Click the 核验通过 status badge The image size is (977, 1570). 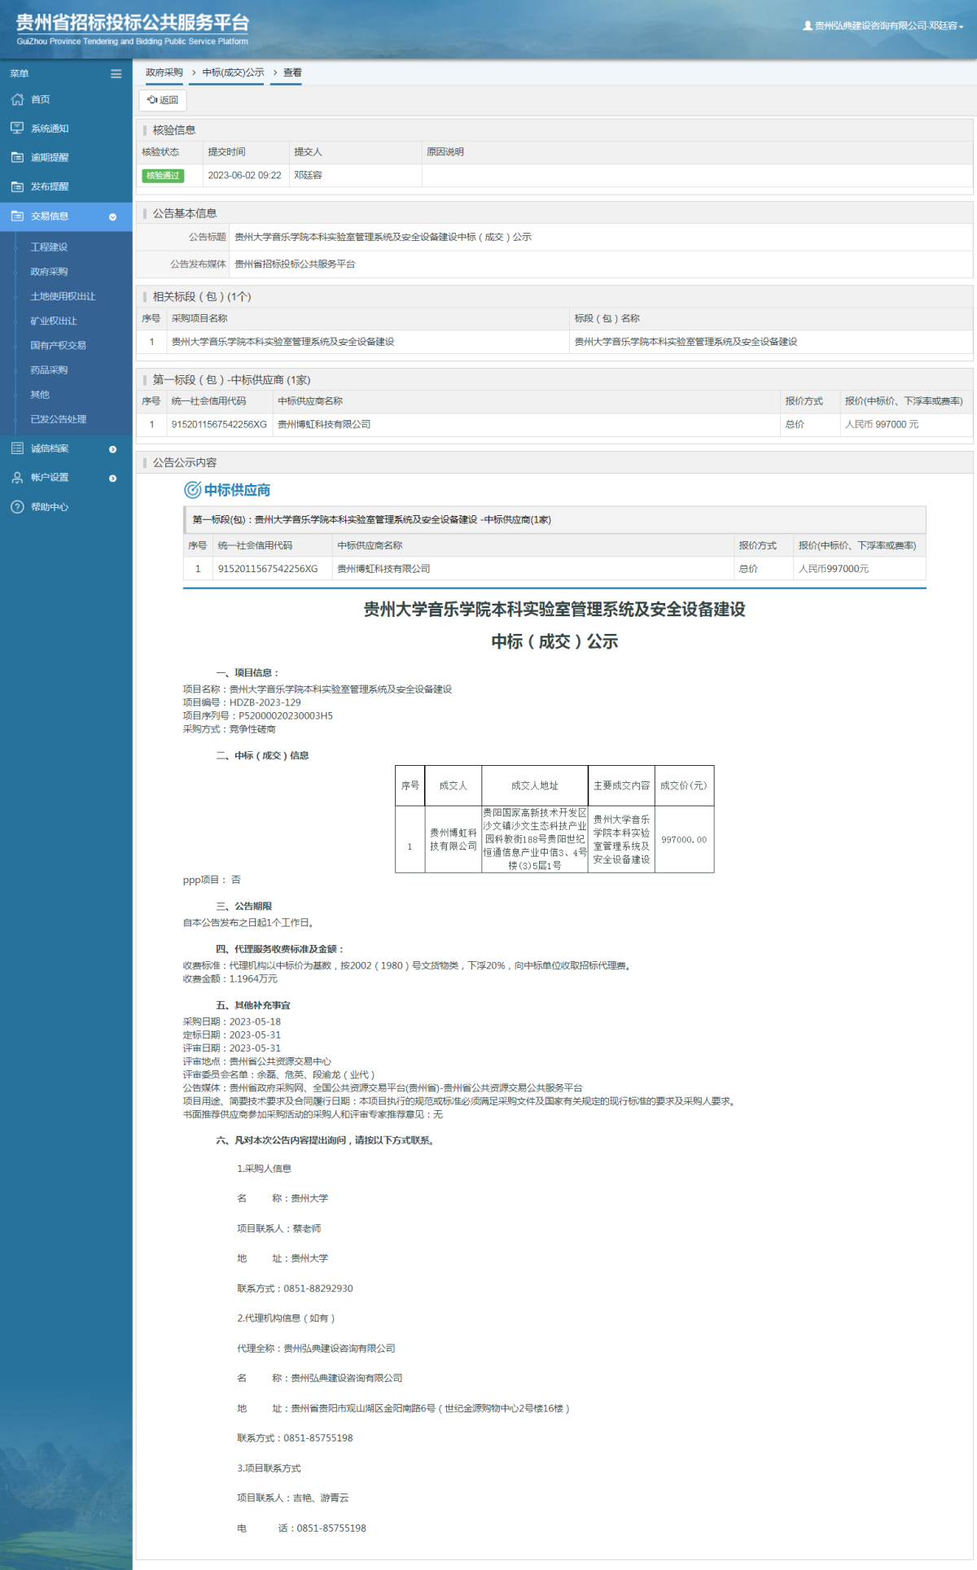pos(163,176)
